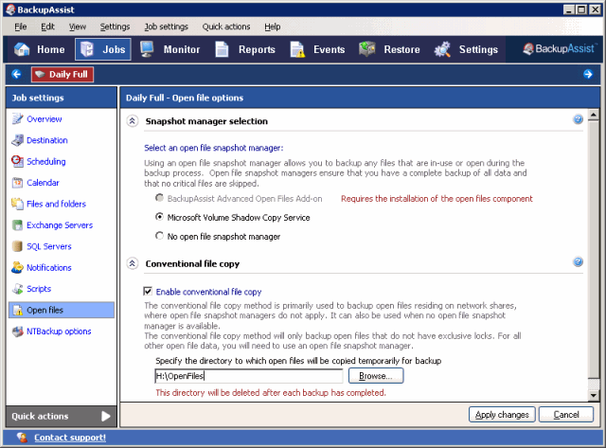Screen dimensions: 606x448
Task: Collapse the Snapshot manager selection section
Action: point(133,121)
